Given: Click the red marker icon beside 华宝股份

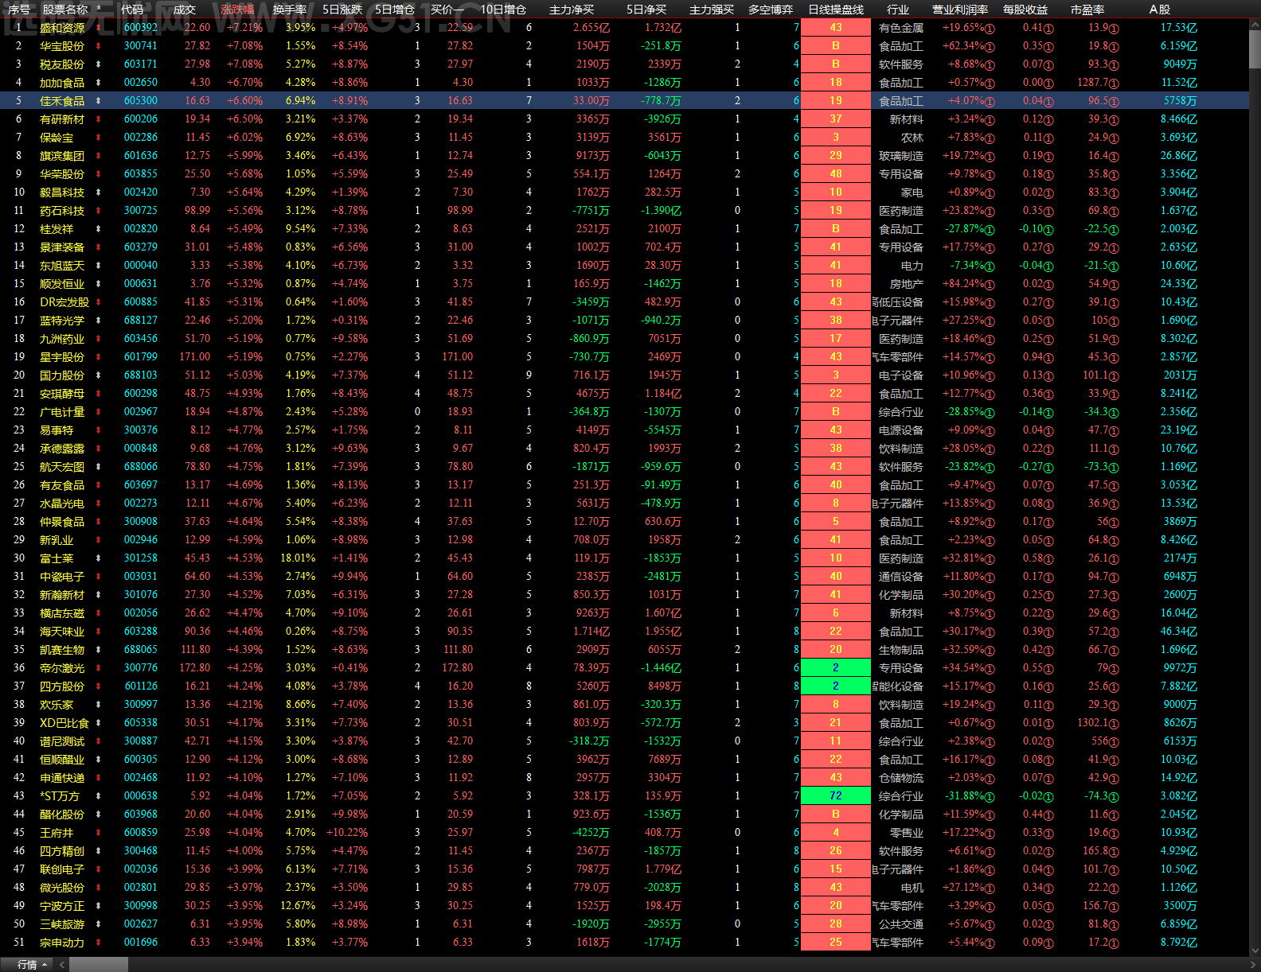Looking at the screenshot, I should [99, 46].
